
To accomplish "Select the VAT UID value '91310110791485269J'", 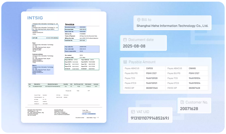I will pos(150,118).
